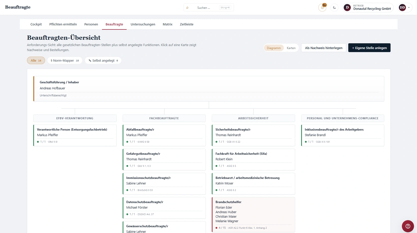Image resolution: width=417 pixels, height=233 pixels.
Task: Click the FACHBEAUFTRAGTE group header
Action: (x=164, y=118)
